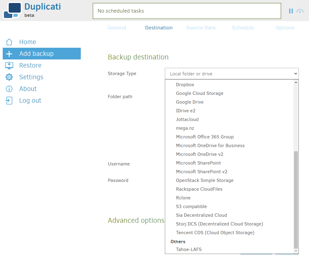Screen dimensions: 309x269
Task: Click the scrollbar down arrow in list
Action: tap(296, 251)
